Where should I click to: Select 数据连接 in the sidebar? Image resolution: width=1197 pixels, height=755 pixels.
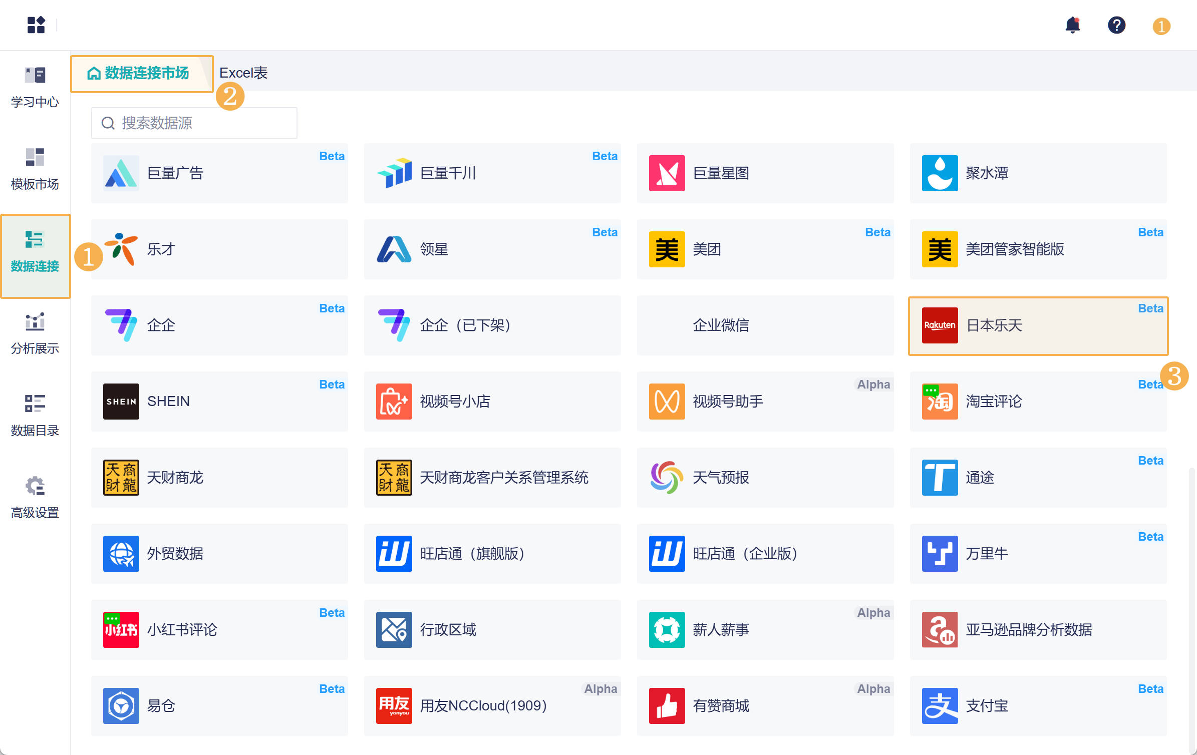[35, 252]
